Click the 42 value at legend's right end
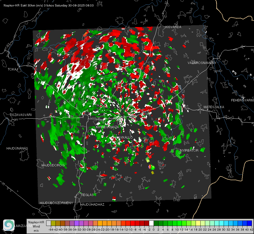 click(252, 230)
